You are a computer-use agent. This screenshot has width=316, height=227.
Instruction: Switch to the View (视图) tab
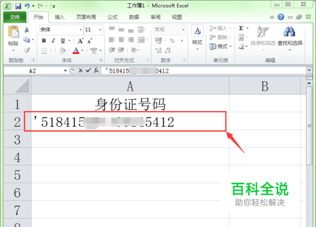point(177,17)
